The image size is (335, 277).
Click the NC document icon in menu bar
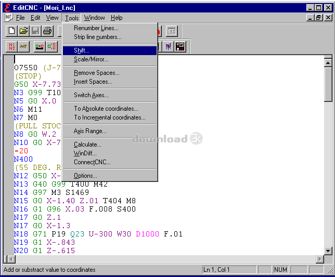(x=8, y=18)
